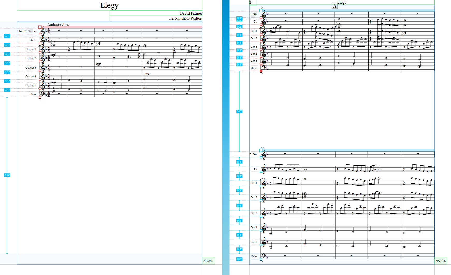451x275 pixels.
Task: Select the "Electric Guitar" staff label
Action: coord(27,31)
